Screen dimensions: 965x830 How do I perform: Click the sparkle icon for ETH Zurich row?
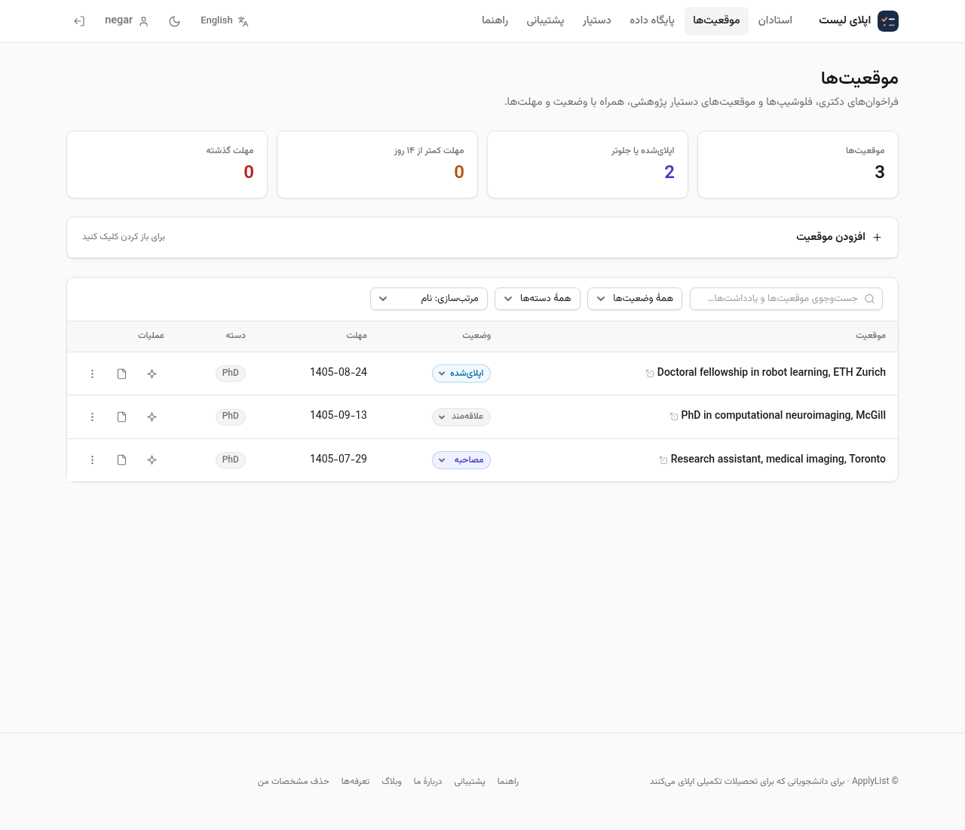[152, 374]
